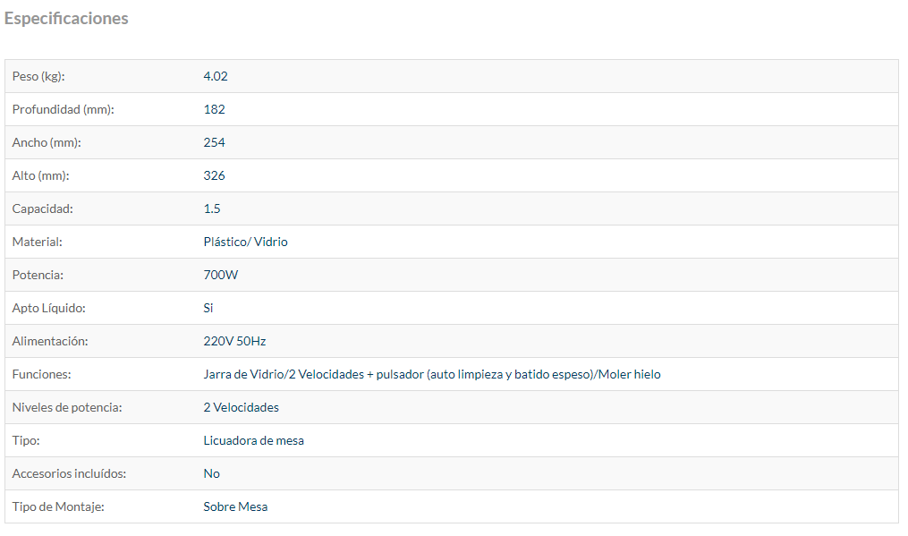Select the Apto Líquido label
Screen dimensions: 908x536
48,308
